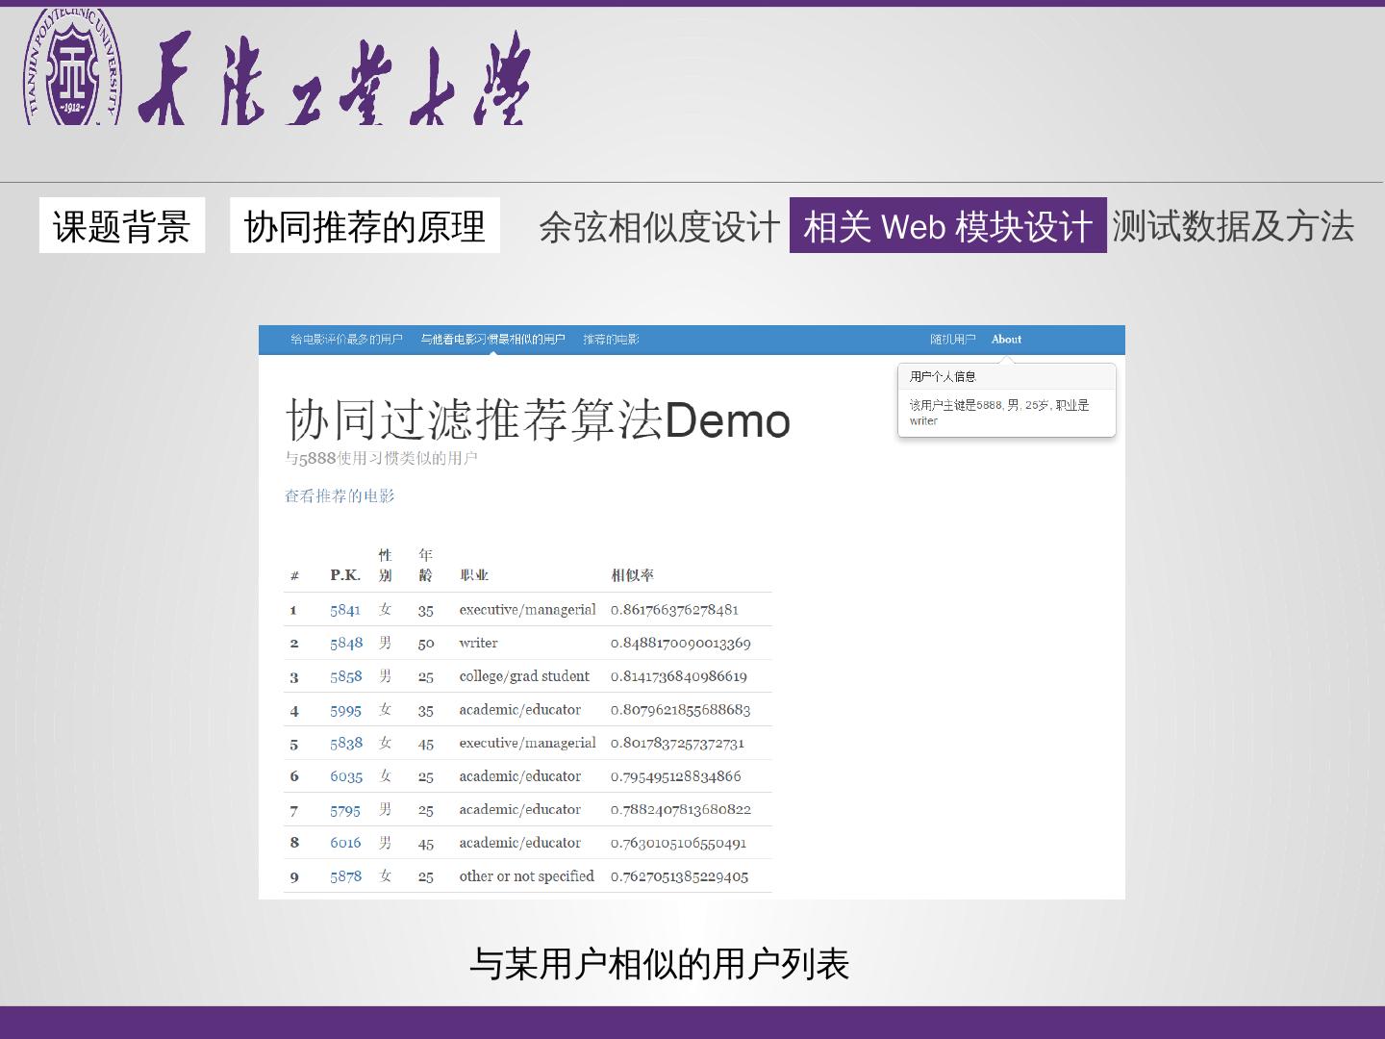Select the 相关 Web 模块设计 tab
Image resolution: width=1385 pixels, height=1039 pixels.
click(947, 226)
